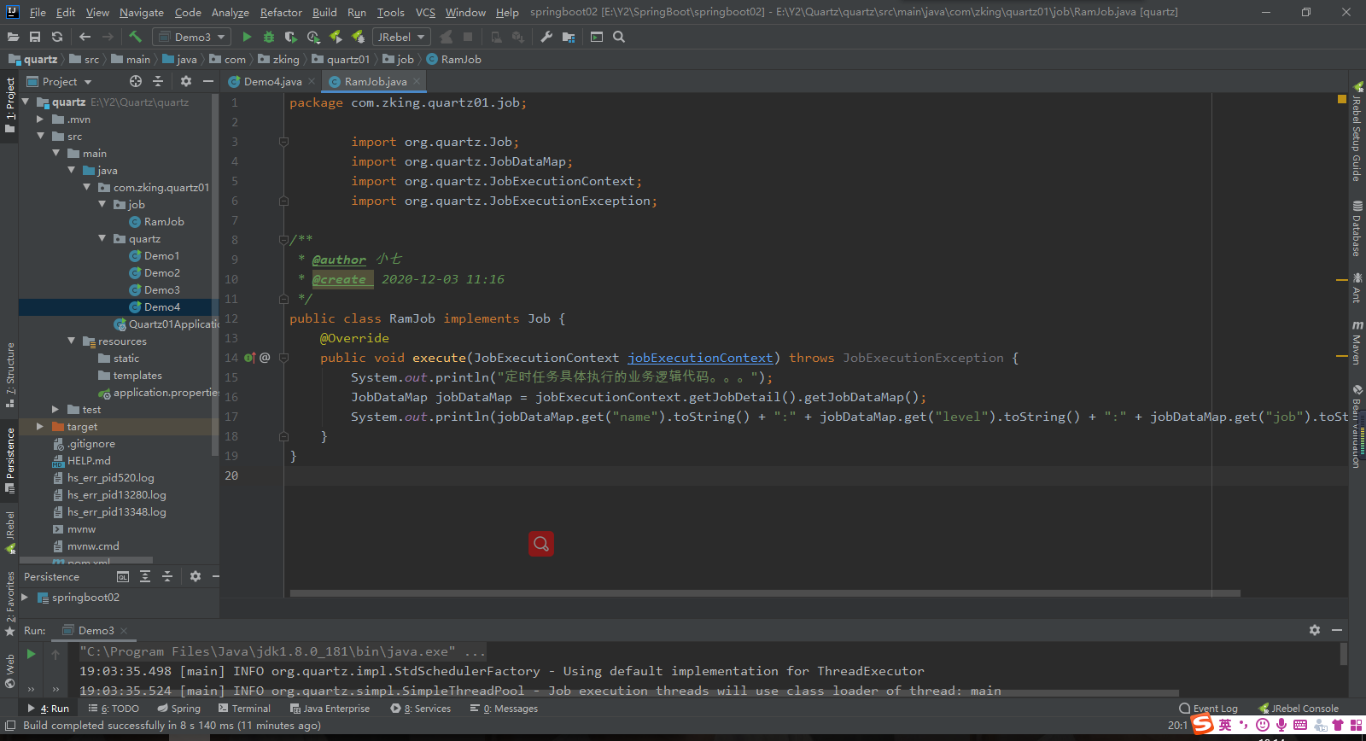The height and width of the screenshot is (741, 1366).
Task: Click the green Run button in toolbar
Action: coord(247,37)
